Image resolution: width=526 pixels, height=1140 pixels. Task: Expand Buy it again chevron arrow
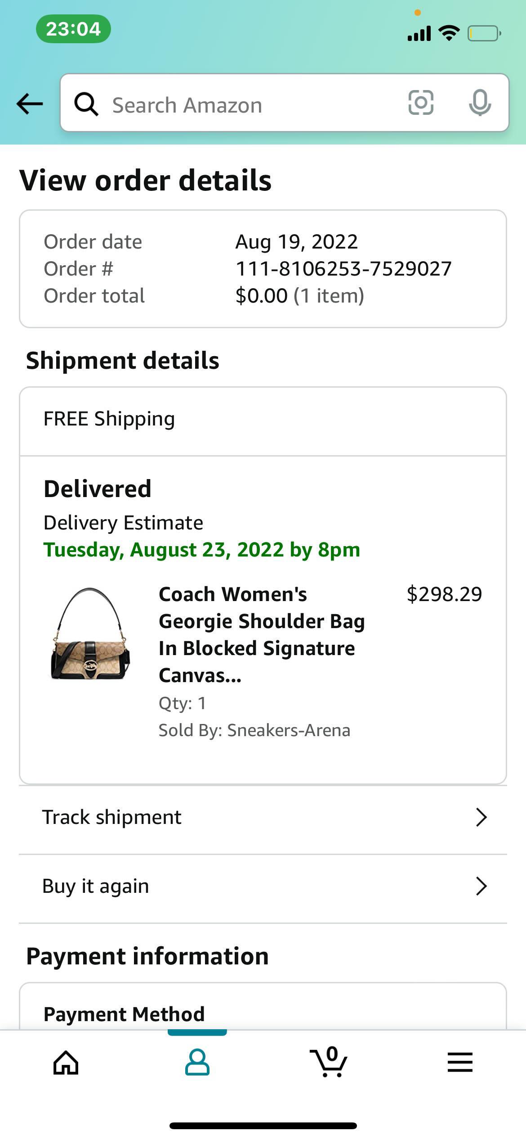point(481,886)
